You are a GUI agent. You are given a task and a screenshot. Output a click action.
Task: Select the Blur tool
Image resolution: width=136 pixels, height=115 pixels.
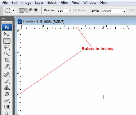click(7, 113)
